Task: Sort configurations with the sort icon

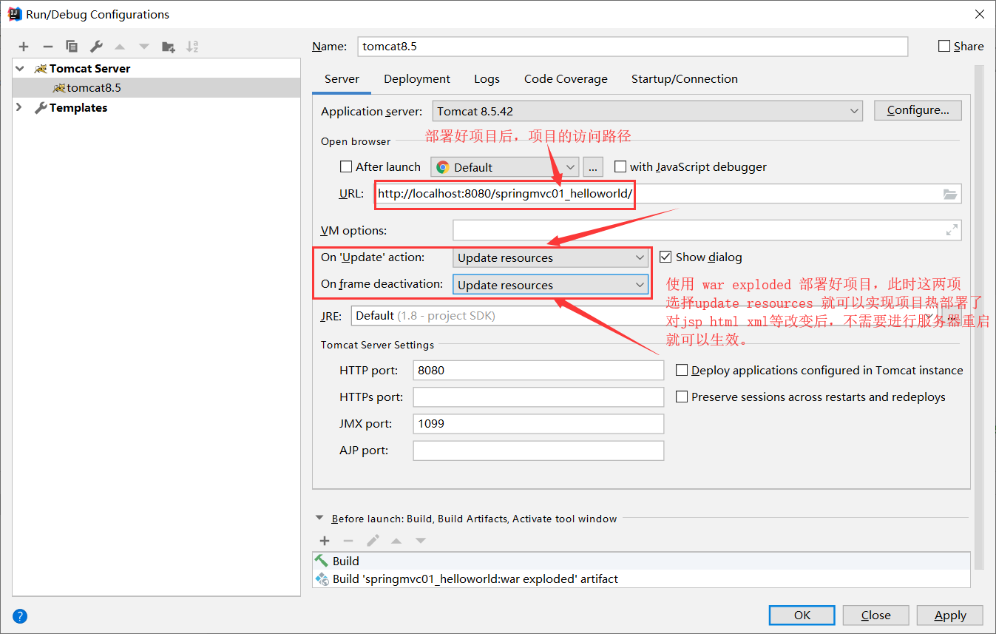Action: [192, 46]
